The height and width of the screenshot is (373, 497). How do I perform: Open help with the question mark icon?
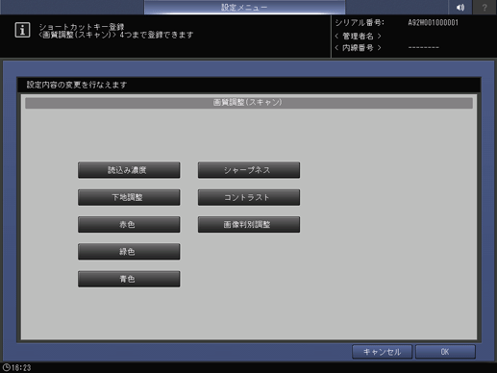click(x=485, y=7)
